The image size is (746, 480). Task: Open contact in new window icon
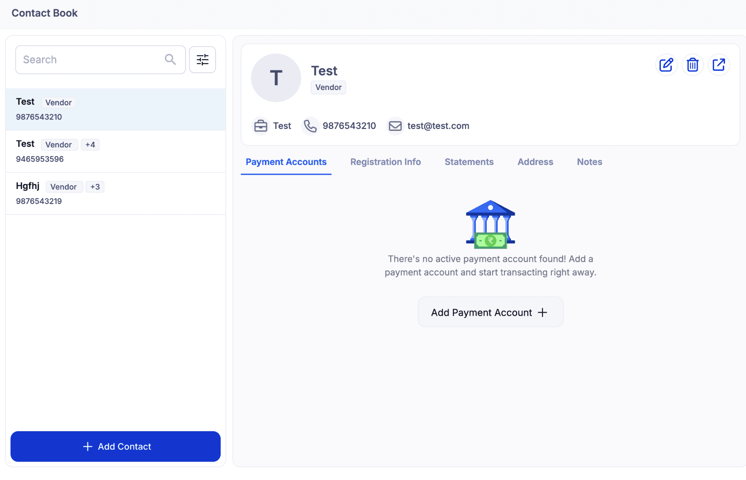[x=719, y=65]
